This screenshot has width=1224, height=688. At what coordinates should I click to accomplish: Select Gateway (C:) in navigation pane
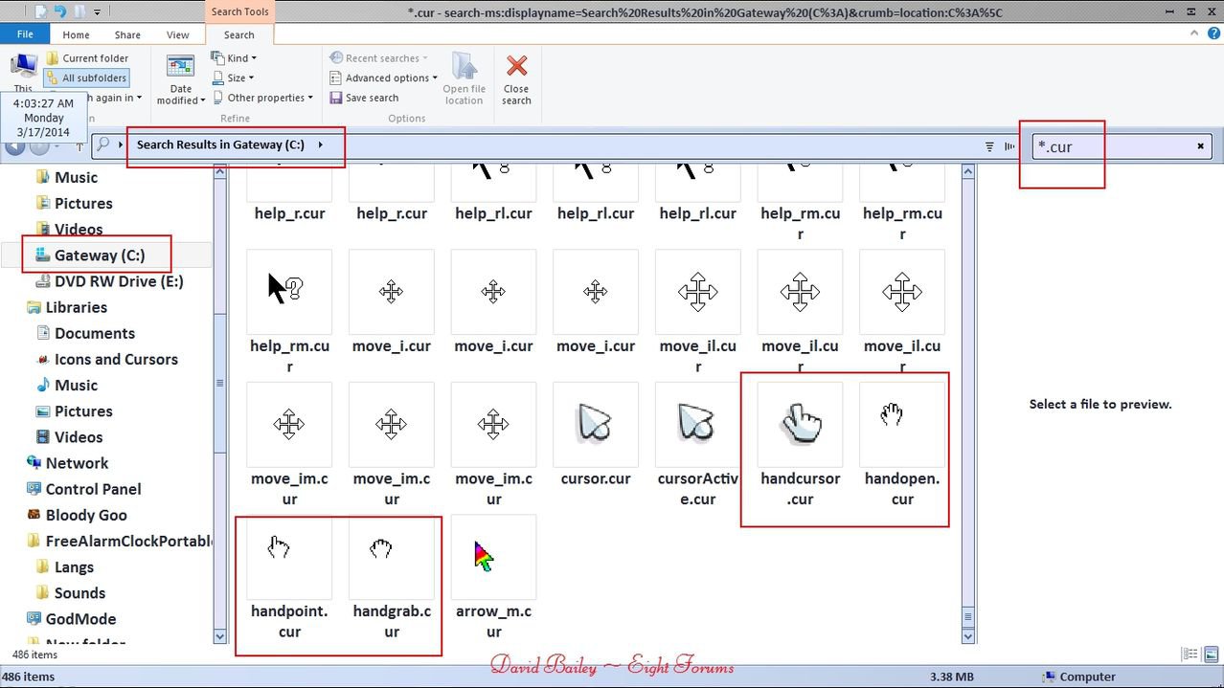tap(99, 255)
